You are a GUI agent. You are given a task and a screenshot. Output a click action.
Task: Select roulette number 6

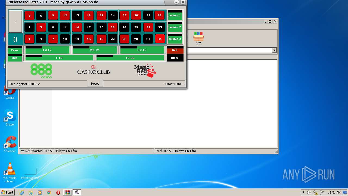(41, 16)
